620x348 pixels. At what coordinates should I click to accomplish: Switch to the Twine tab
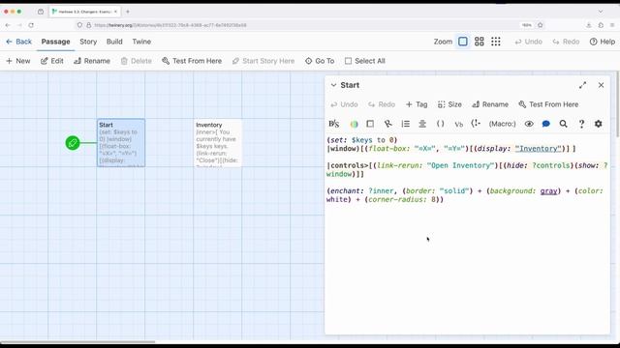pyautogui.click(x=141, y=42)
